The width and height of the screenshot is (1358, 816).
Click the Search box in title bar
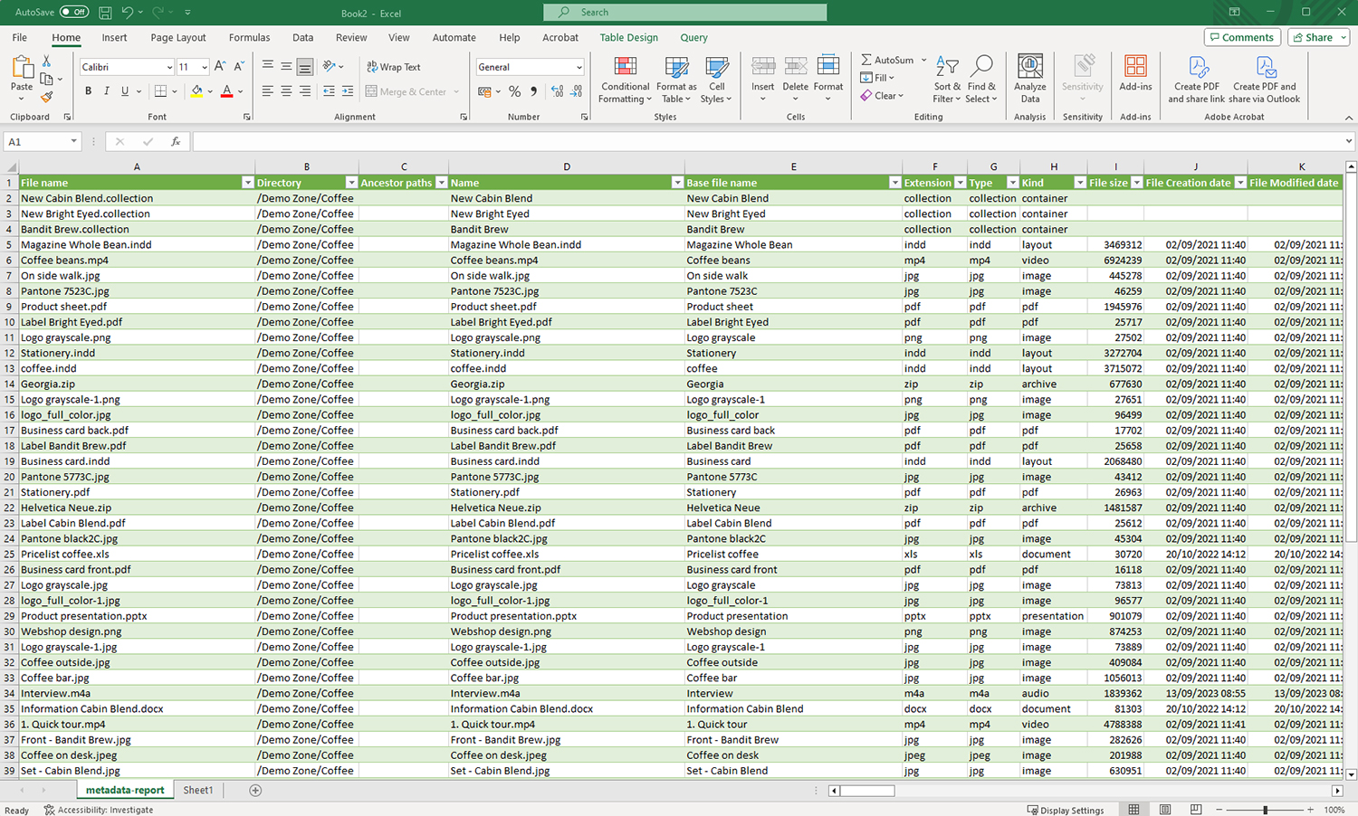pos(685,12)
